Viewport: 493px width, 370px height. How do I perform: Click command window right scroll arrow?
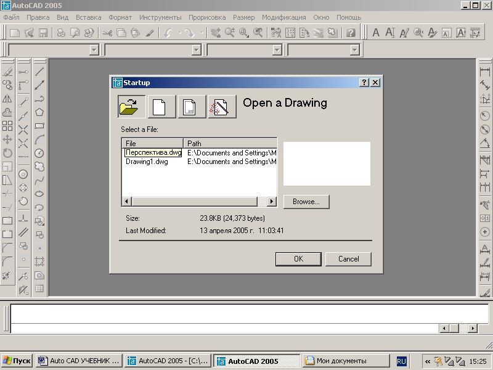point(473,329)
